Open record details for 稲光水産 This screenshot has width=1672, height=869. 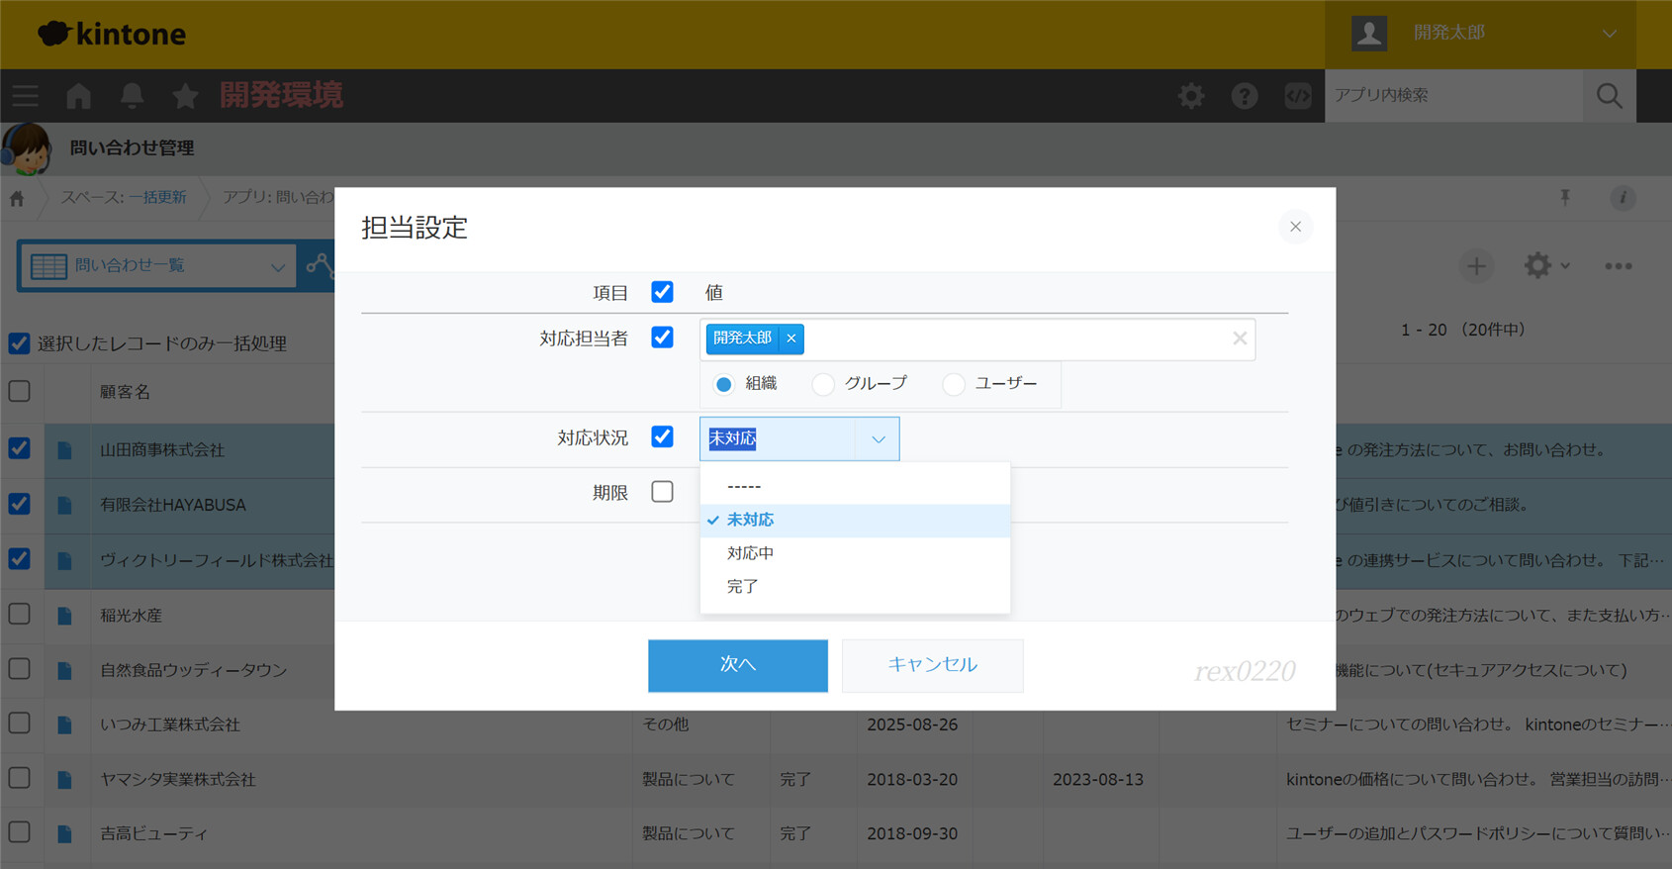click(64, 616)
